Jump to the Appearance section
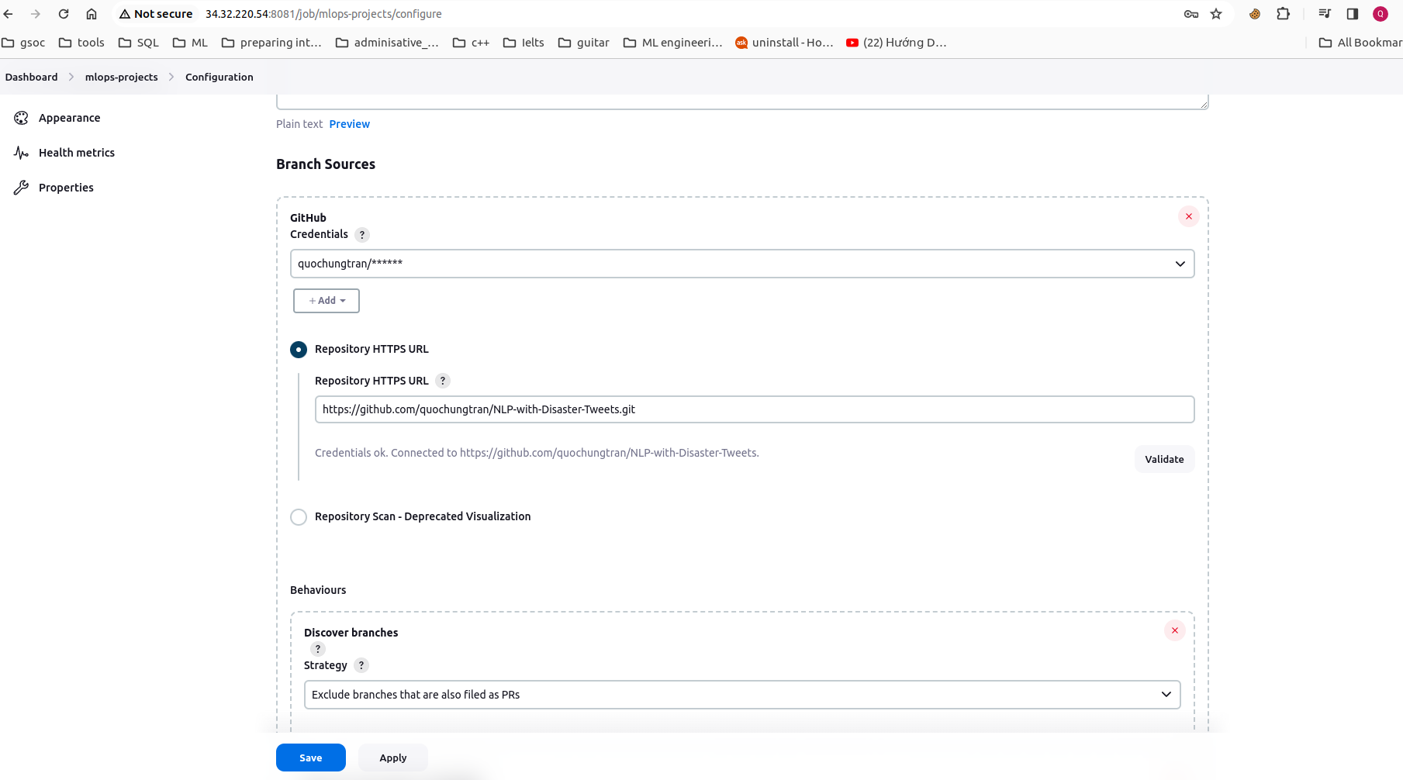1403x780 pixels. [x=70, y=118]
